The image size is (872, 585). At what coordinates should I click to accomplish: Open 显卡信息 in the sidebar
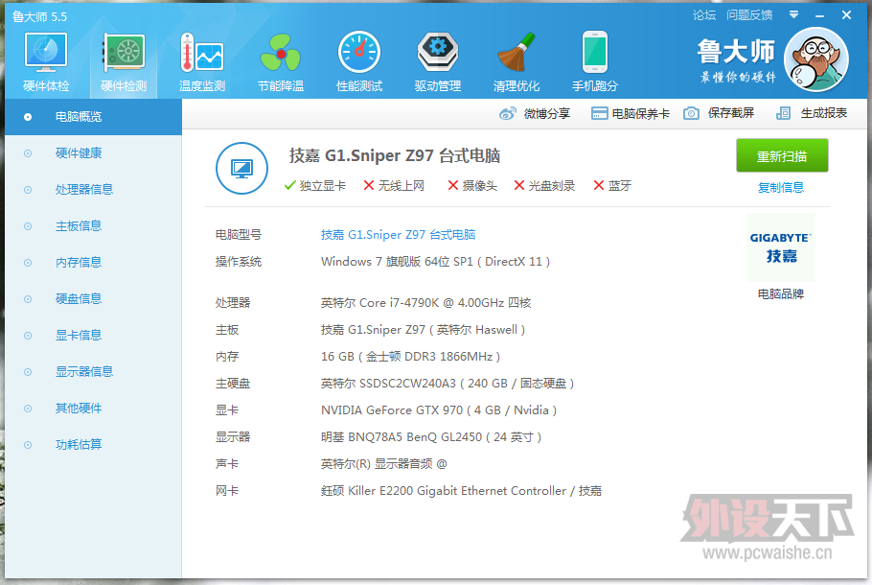94,336
